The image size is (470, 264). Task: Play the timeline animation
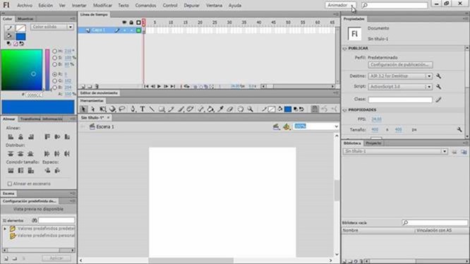[x=159, y=86]
